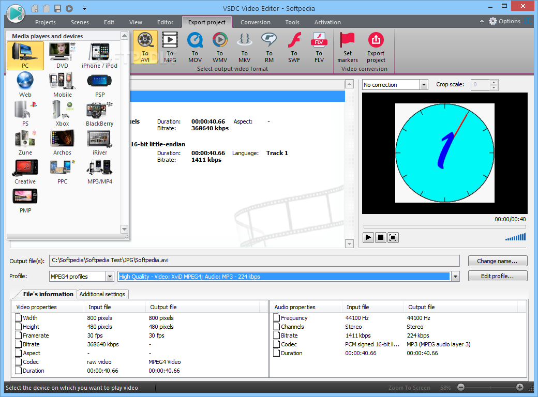Select the PPC device icon
538x397 pixels.
(62, 172)
